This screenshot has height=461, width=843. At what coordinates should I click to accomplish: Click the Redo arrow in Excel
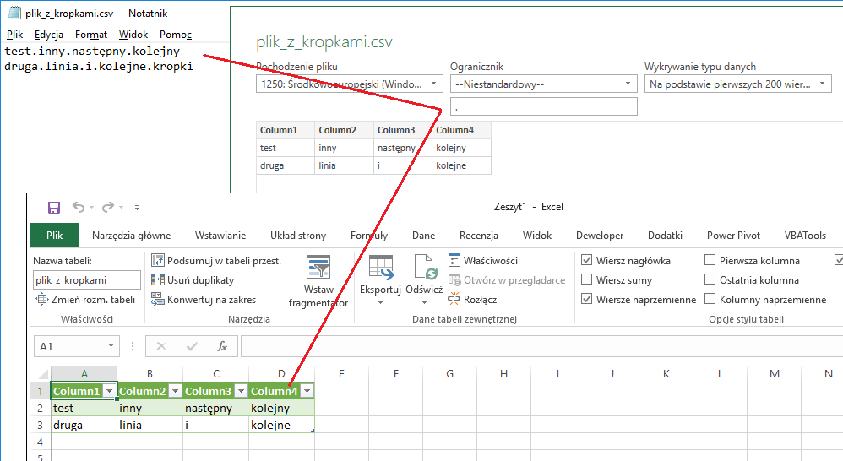(x=108, y=207)
